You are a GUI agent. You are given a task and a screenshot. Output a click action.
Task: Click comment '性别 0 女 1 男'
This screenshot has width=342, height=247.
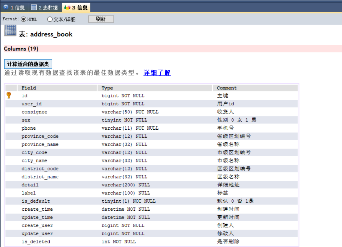237,120
